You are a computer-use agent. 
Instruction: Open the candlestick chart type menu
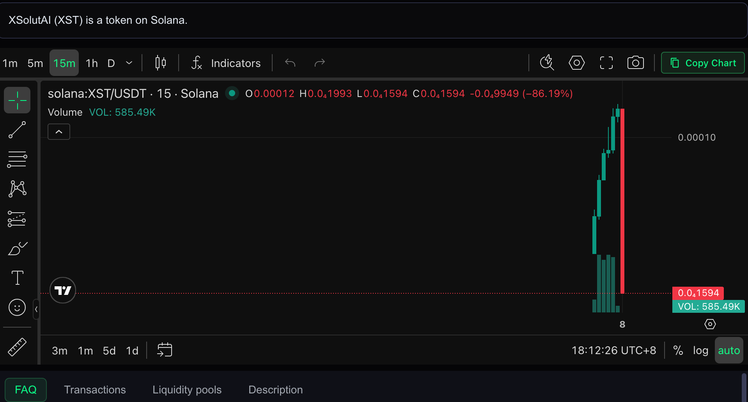160,63
